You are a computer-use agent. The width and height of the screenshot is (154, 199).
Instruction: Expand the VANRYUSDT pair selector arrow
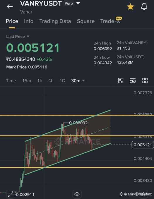coord(78,3)
